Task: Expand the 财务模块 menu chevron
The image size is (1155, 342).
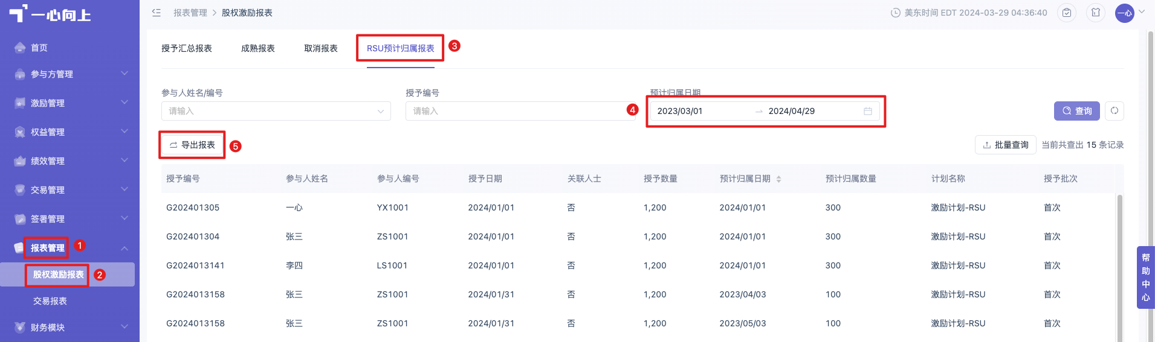Action: (x=125, y=327)
